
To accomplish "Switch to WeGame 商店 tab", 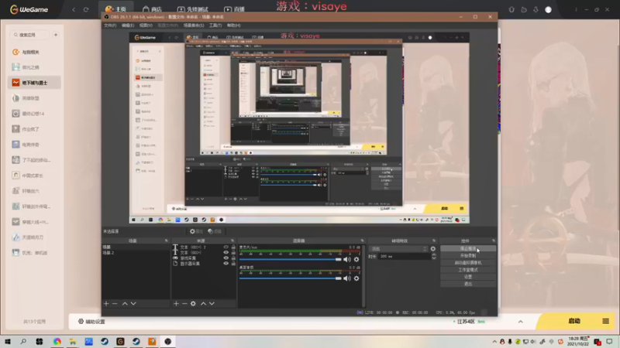I will coord(152,9).
